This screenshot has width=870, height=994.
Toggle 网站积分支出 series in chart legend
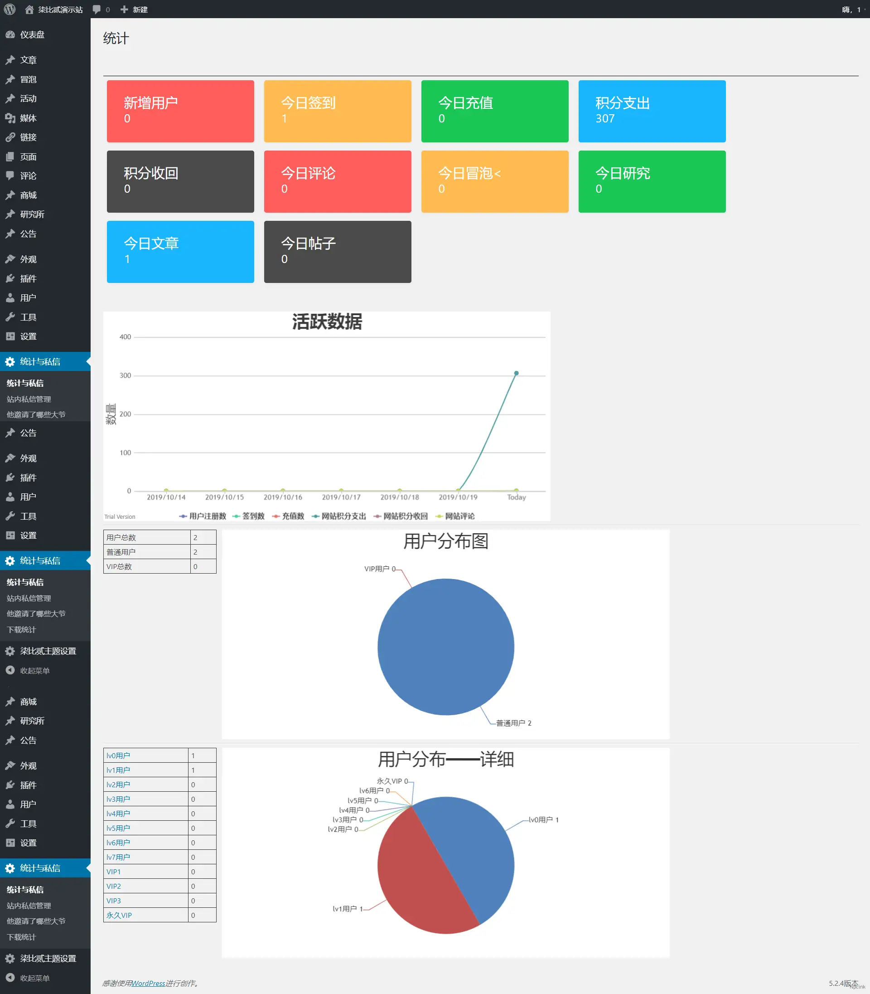click(339, 516)
